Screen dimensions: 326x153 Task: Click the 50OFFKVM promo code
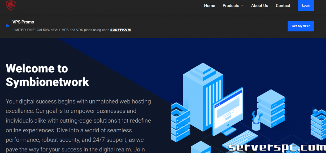[x=120, y=30]
